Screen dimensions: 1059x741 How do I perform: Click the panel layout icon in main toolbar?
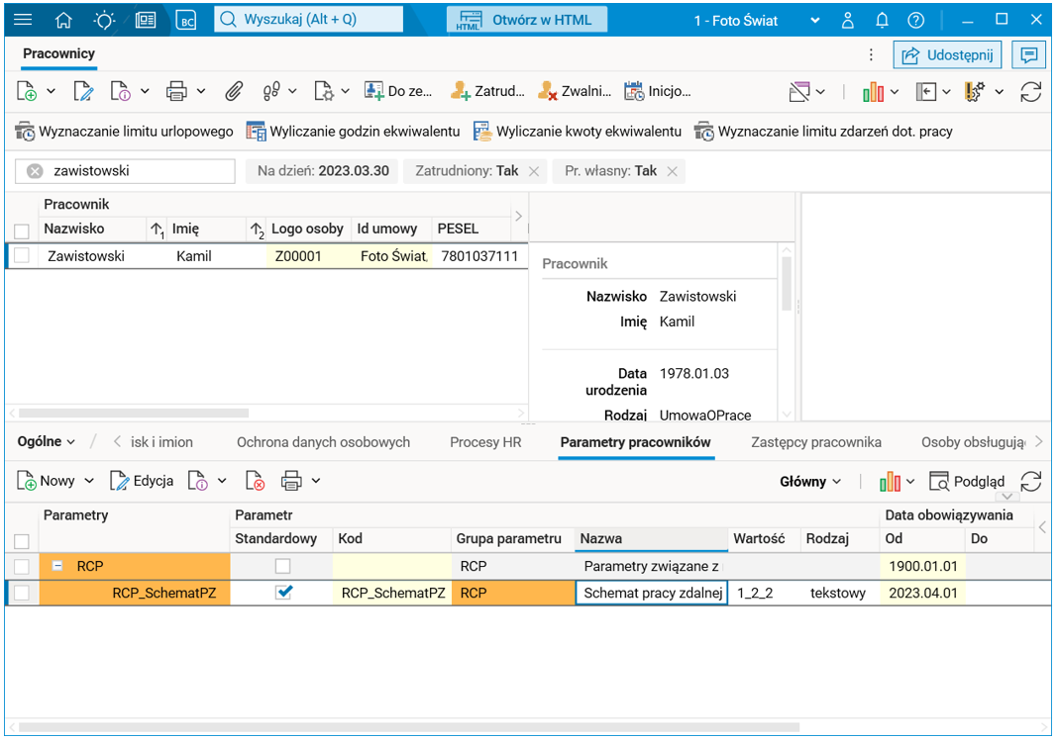pyautogui.click(x=926, y=91)
